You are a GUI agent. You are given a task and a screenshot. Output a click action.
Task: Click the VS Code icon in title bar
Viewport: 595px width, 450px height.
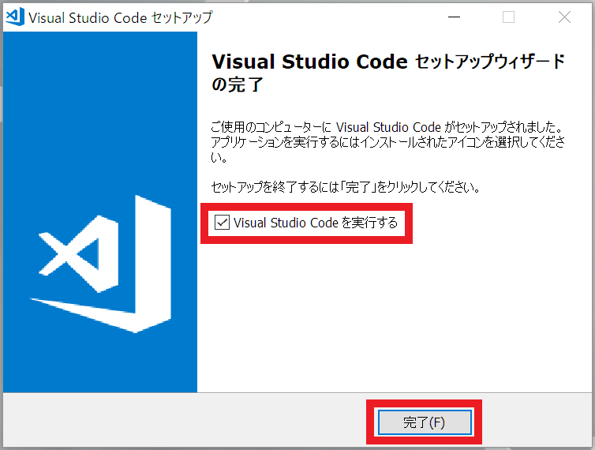pyautogui.click(x=15, y=17)
